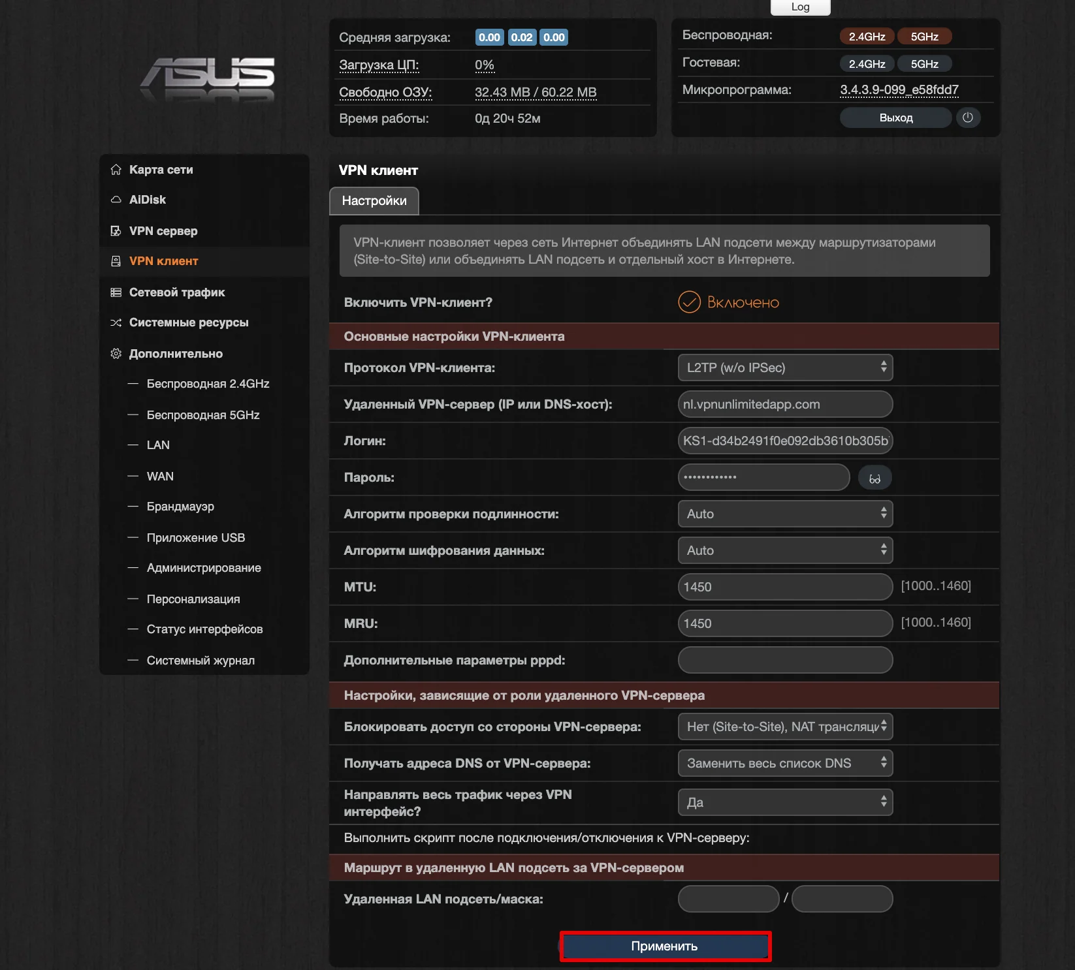Click the Сетевой трафик sidebar icon

(116, 292)
